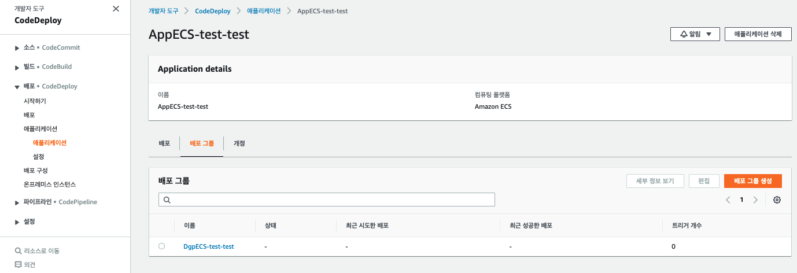Click the feedback speech icon next to 의견

tap(18, 265)
